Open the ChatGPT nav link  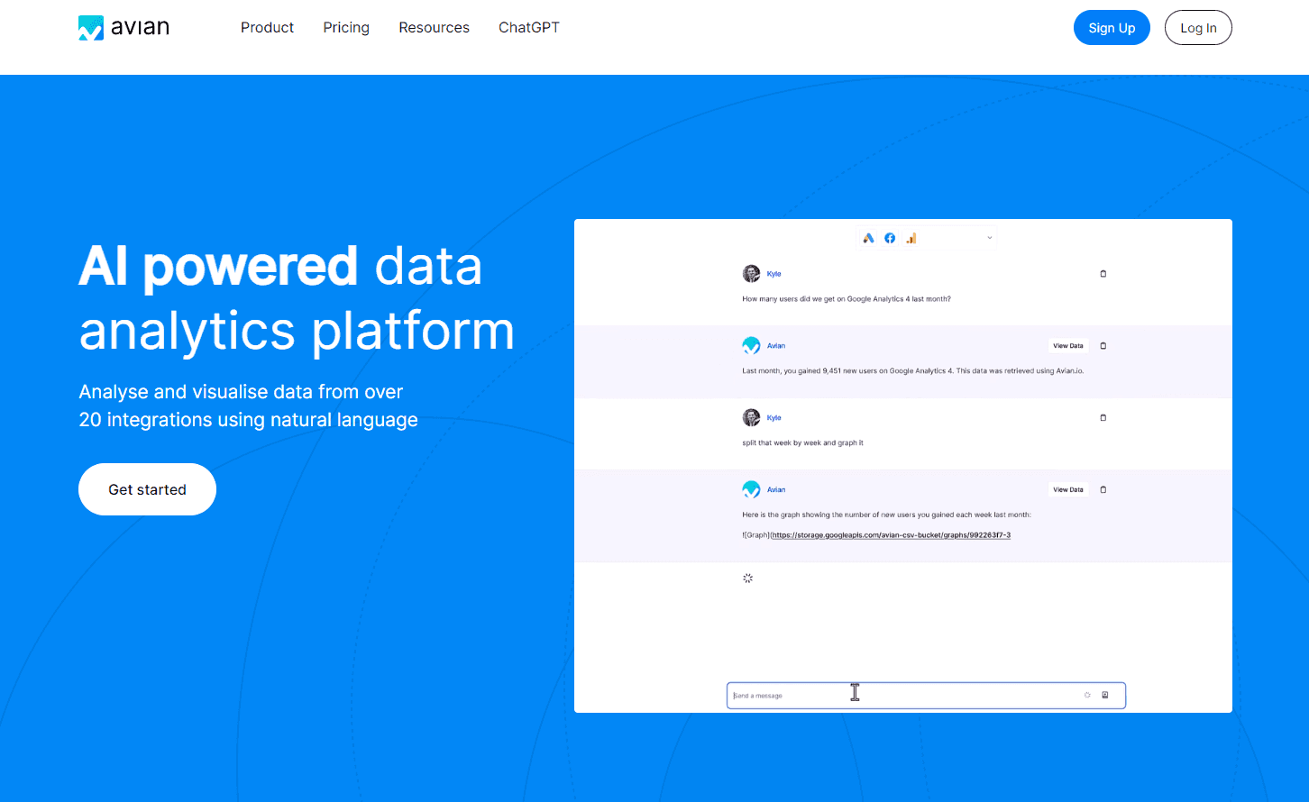click(529, 28)
